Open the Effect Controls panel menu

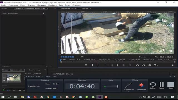48,8
